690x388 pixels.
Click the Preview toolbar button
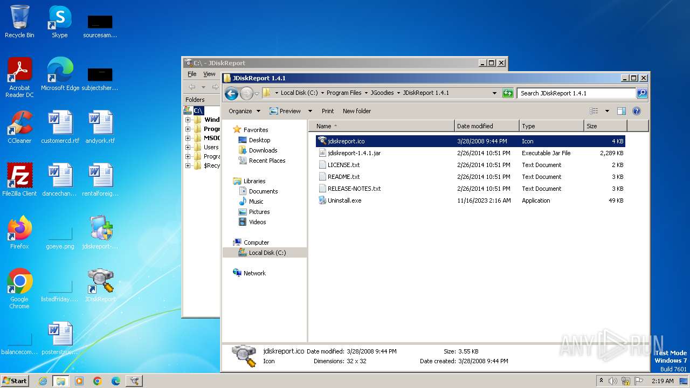coord(285,111)
